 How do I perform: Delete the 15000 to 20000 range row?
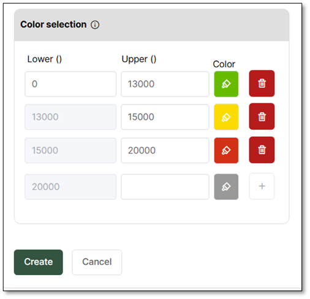pyautogui.click(x=262, y=150)
